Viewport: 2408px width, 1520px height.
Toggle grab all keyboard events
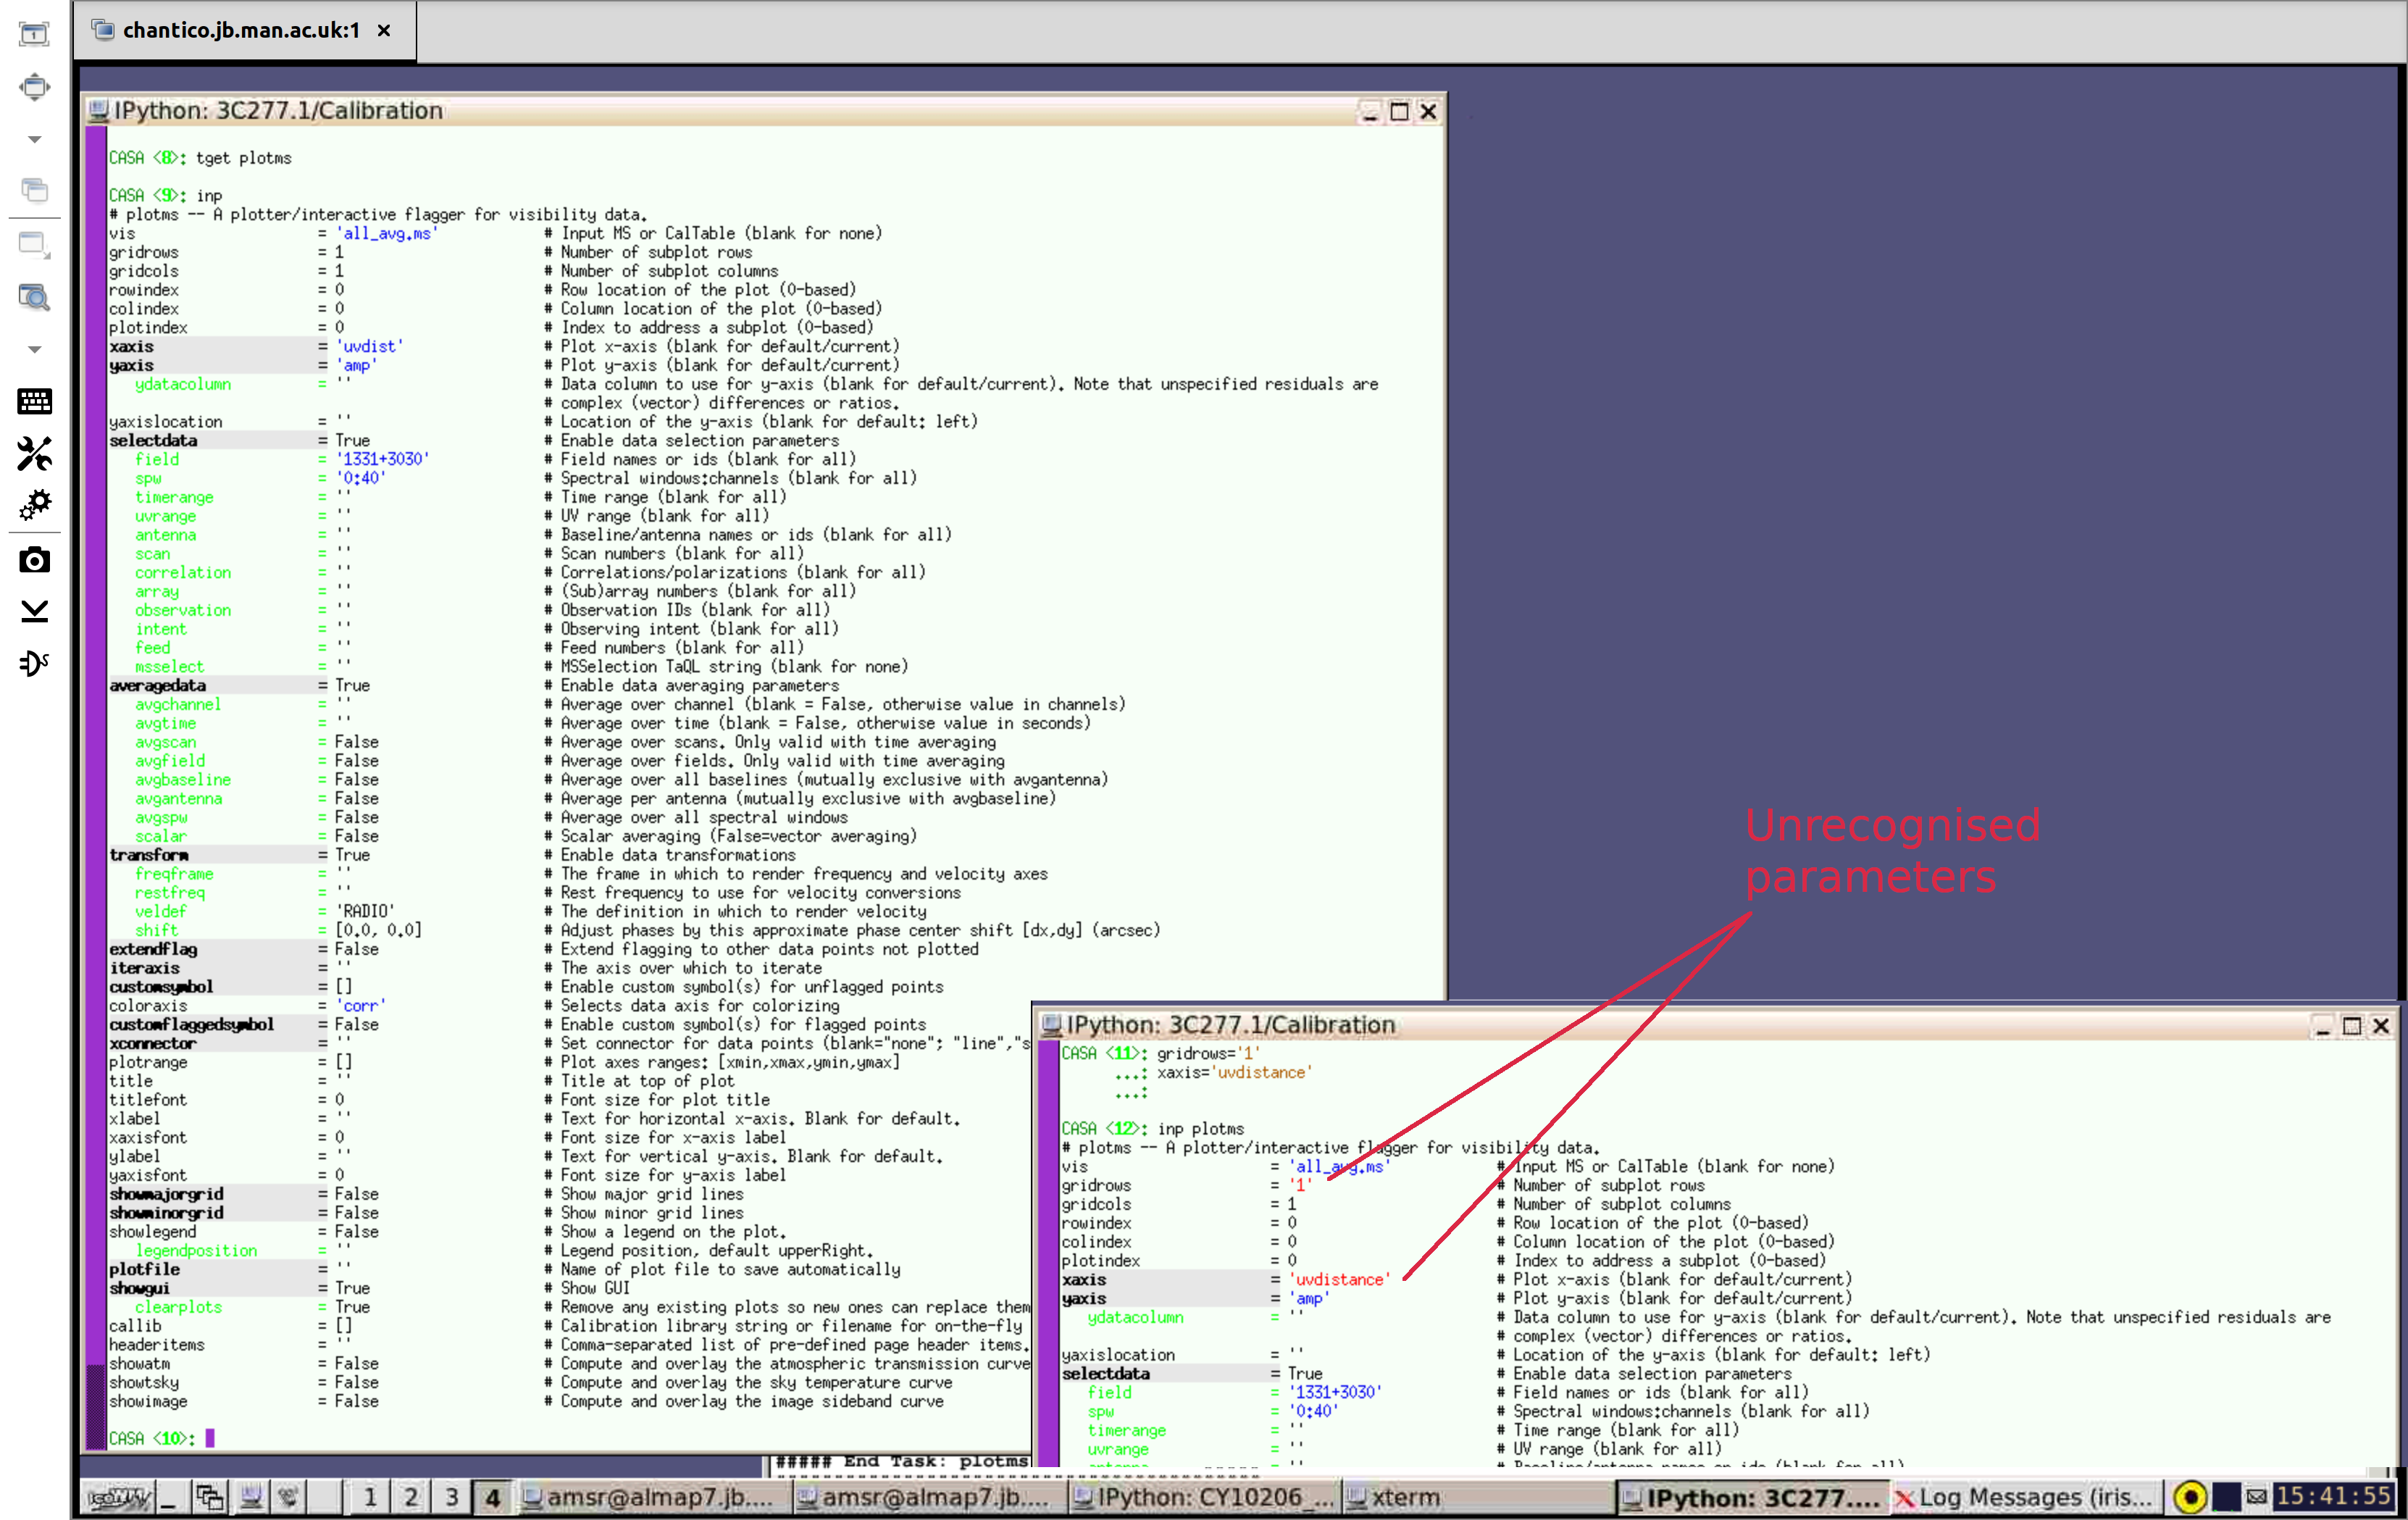(34, 402)
